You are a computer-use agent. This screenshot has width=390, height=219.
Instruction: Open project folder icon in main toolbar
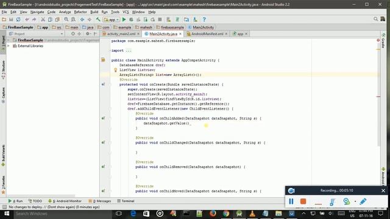coord(4,19)
